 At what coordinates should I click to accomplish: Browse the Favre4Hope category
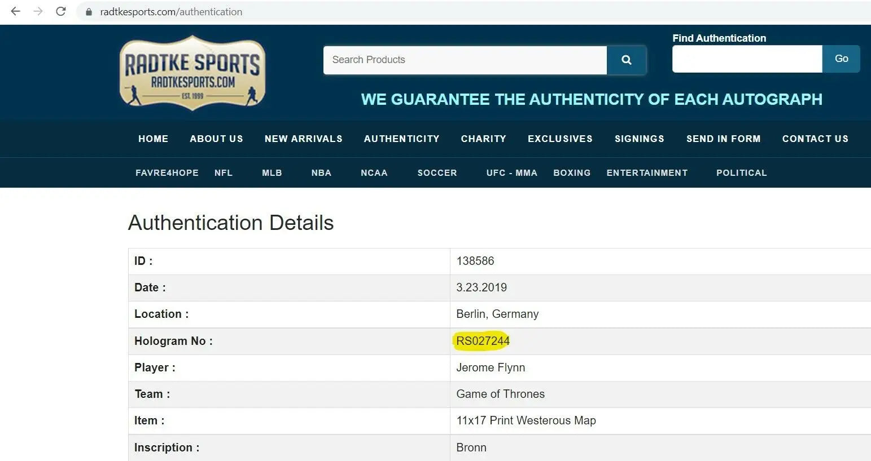[x=167, y=173]
